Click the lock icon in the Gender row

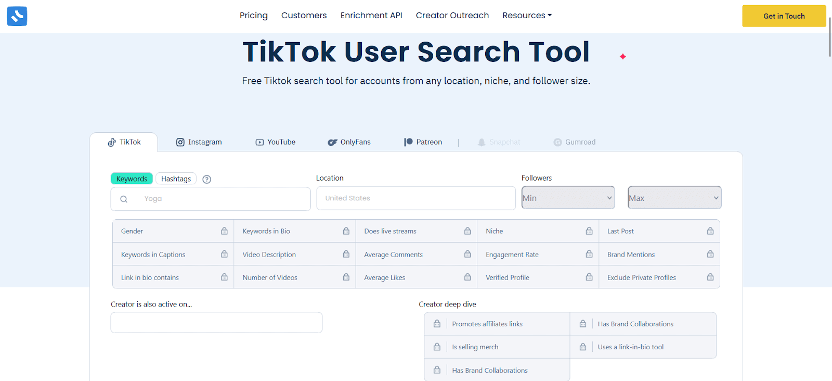224,231
